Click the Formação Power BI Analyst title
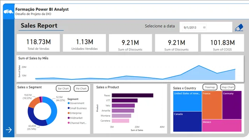The height and width of the screenshot is (140, 249). click(x=42, y=9)
